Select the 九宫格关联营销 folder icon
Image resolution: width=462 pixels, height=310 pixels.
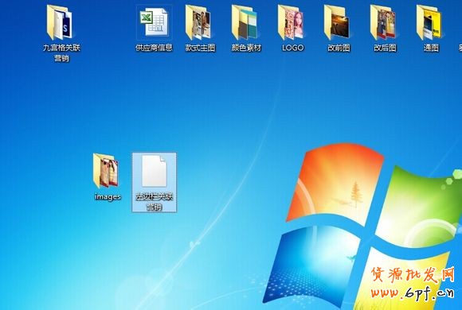coord(60,22)
